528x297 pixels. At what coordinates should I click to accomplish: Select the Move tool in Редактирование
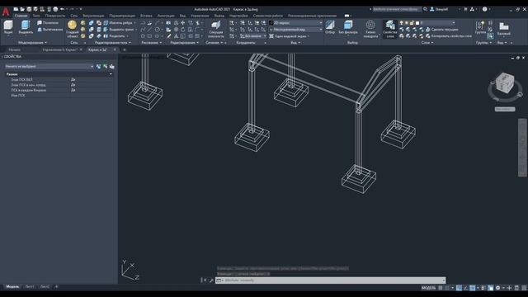183,23
